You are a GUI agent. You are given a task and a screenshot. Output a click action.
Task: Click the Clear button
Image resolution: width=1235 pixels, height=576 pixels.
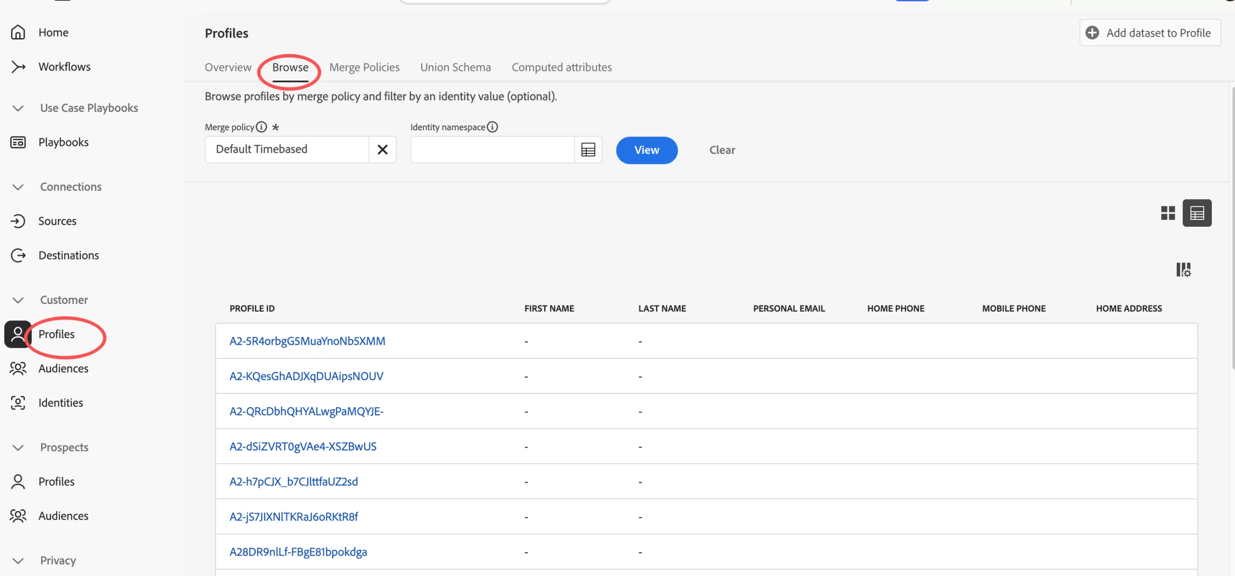[722, 150]
